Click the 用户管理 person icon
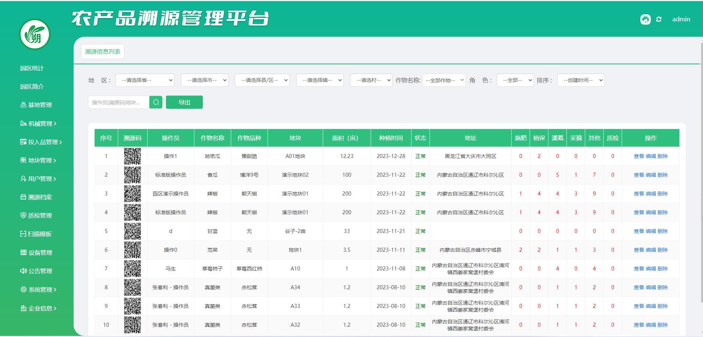Screen dimensions: 703x337 [x=23, y=179]
